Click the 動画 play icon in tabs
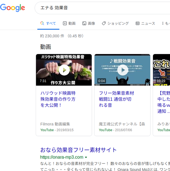This screenshot has height=171, width=170. (x=65, y=23)
